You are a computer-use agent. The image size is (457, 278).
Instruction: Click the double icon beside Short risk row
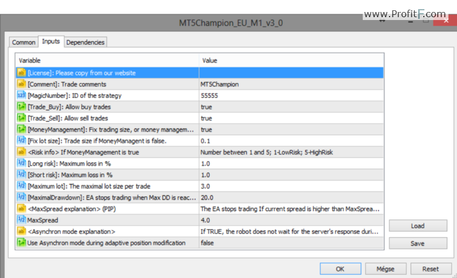(x=21, y=174)
